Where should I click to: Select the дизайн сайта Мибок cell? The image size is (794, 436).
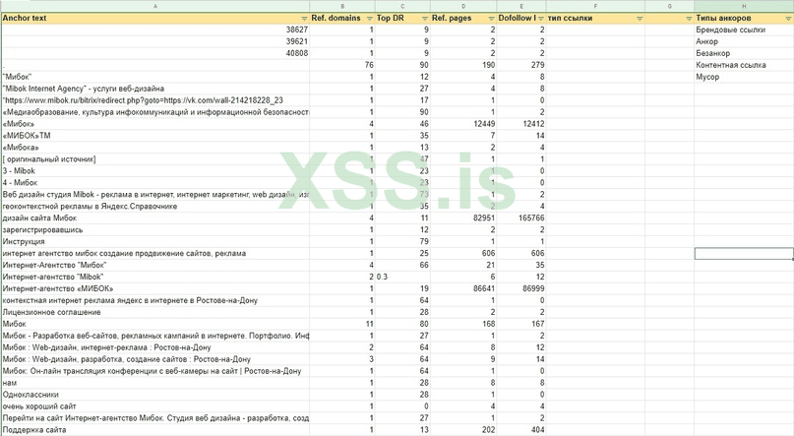(155, 218)
